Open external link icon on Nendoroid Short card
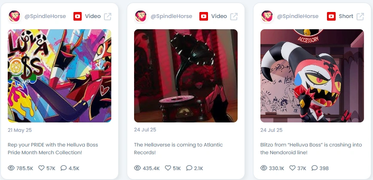The height and width of the screenshot is (180, 373). pyautogui.click(x=360, y=16)
